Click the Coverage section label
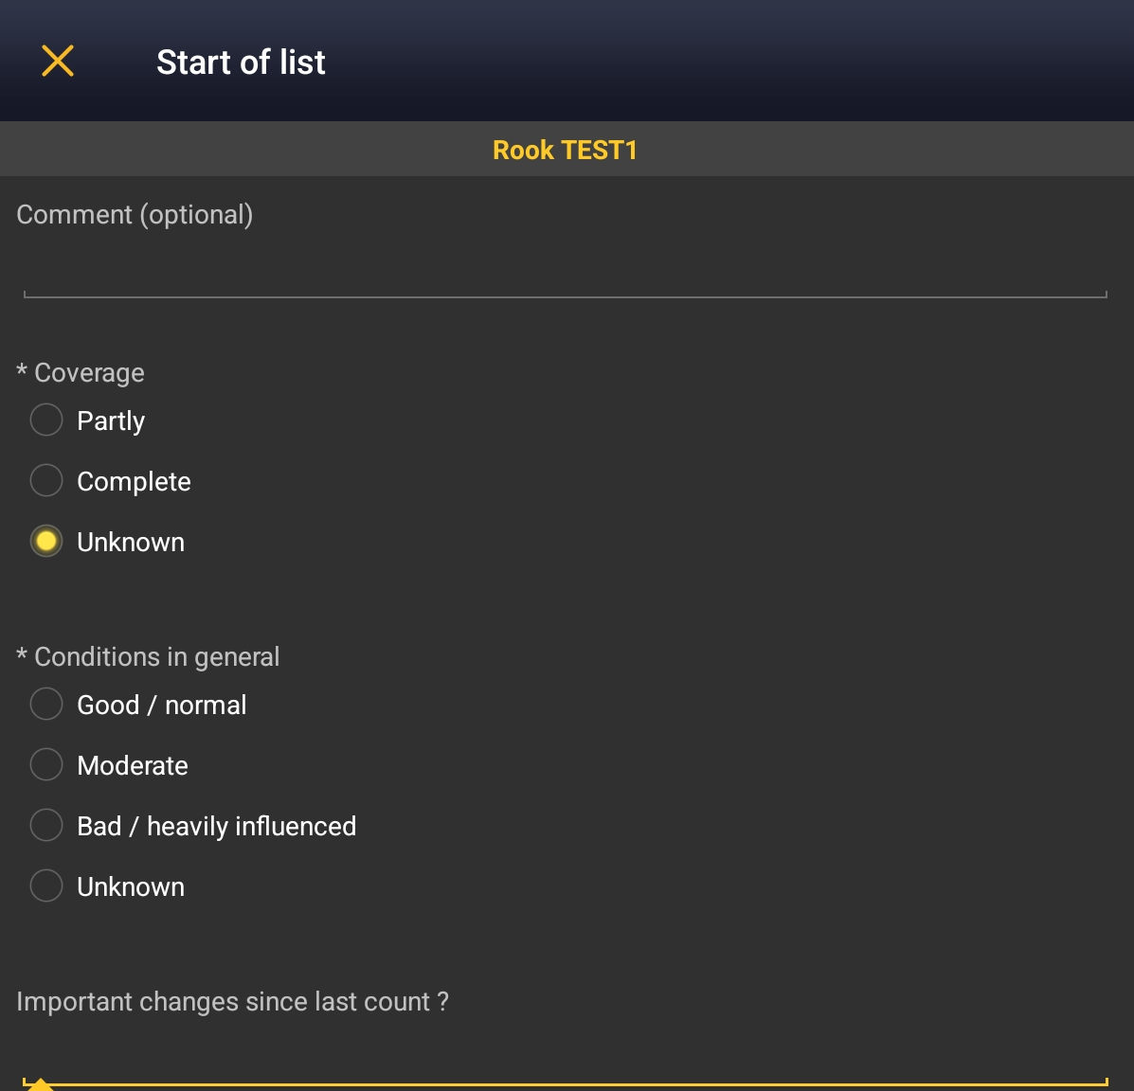The image size is (1134, 1091). click(89, 373)
